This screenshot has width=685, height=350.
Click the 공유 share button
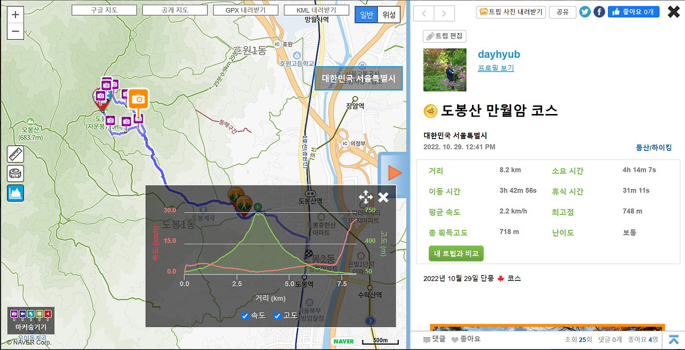pos(562,12)
